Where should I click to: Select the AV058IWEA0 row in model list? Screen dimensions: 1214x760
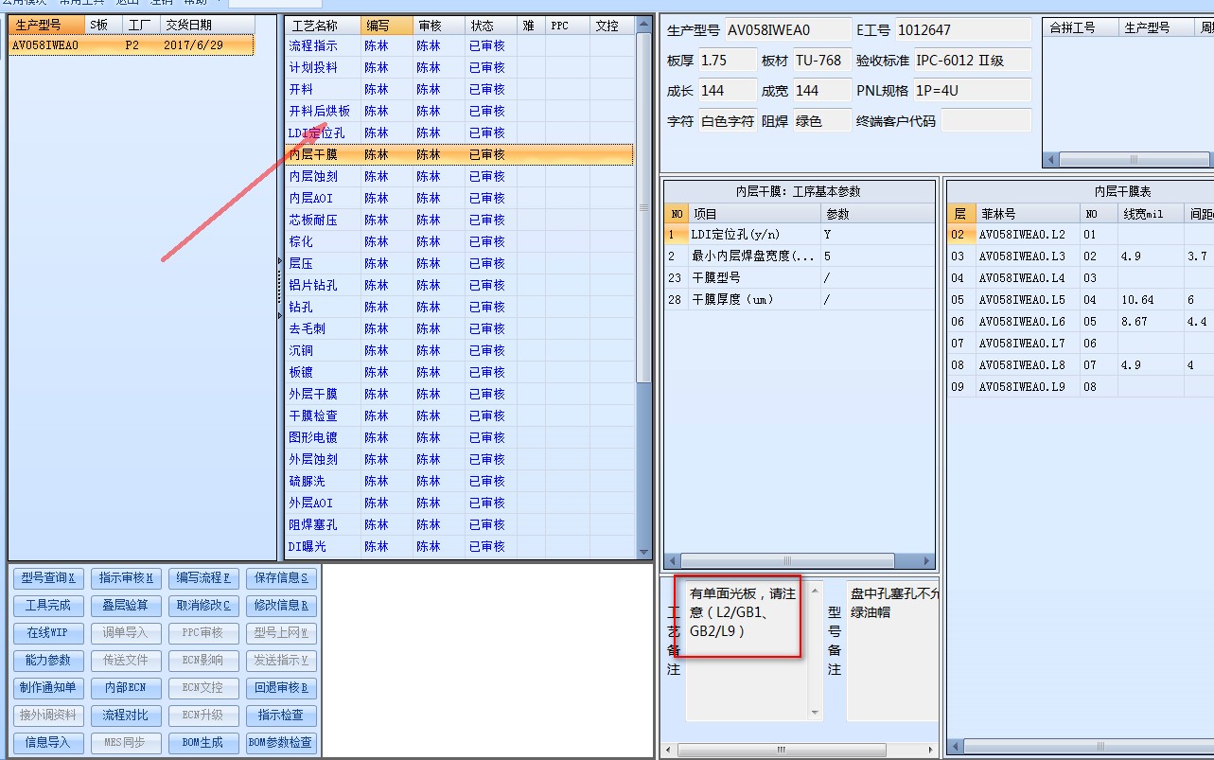[132, 44]
